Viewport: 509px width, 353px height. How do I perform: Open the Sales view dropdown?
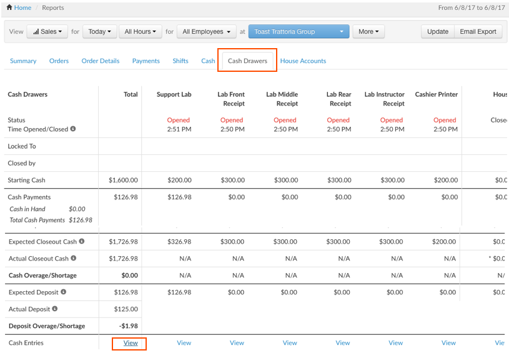pos(47,32)
